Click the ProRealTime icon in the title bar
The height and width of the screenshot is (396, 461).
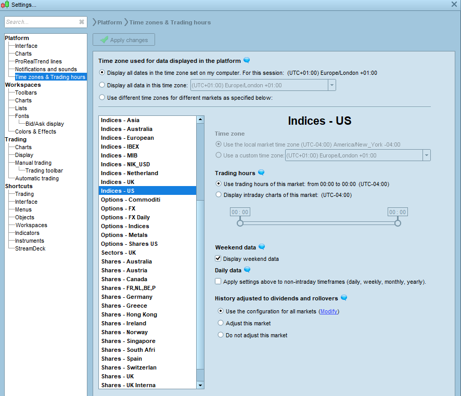[x=6, y=5]
